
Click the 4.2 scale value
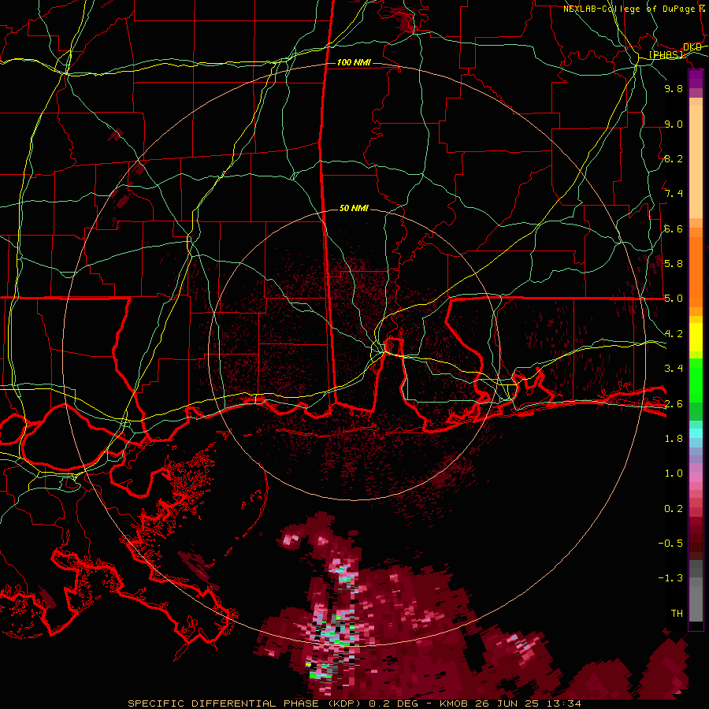coord(674,334)
